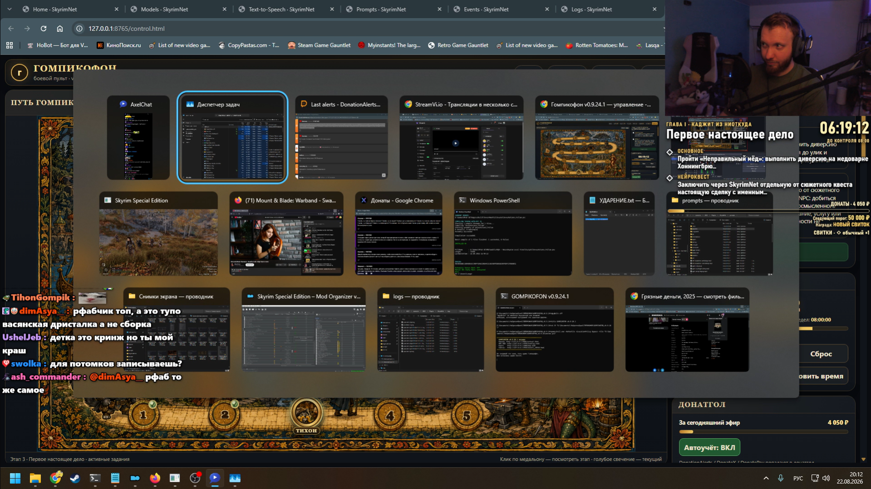
Task: Close the Home · SkyrimNet tab
Action: 117,9
